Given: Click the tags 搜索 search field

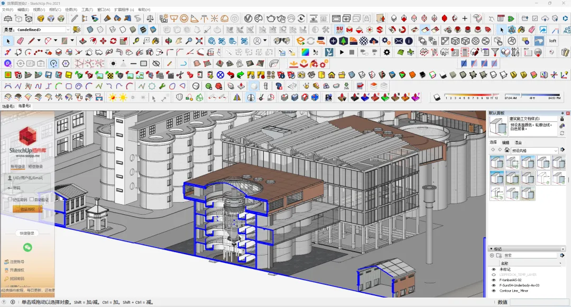Looking at the screenshot, I should 530,255.
